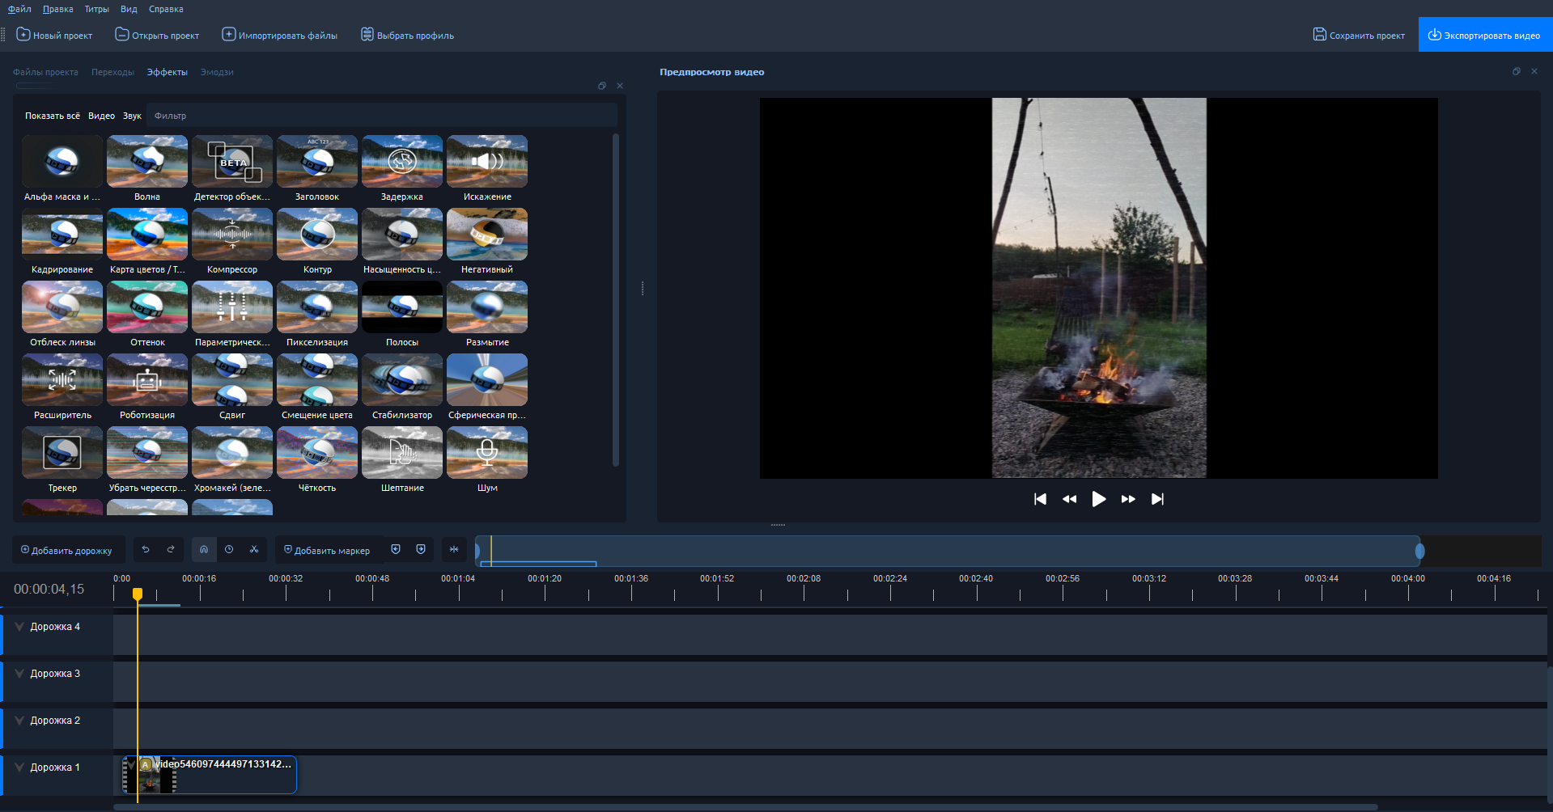The image size is (1553, 812).
Task: Open the Титры menu
Action: pos(96,9)
